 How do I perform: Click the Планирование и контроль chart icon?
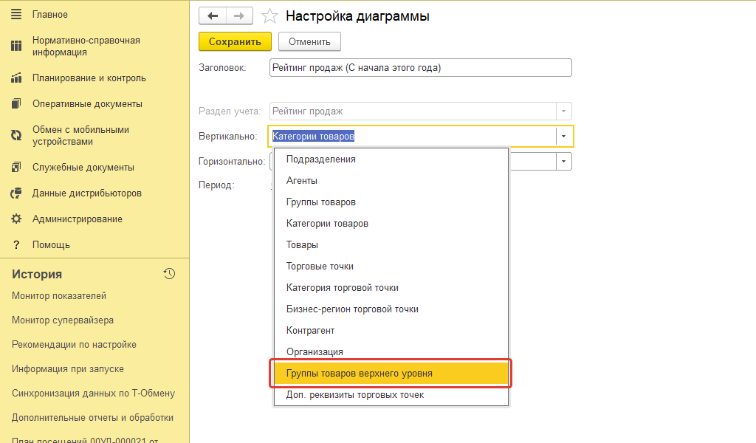tap(16, 78)
